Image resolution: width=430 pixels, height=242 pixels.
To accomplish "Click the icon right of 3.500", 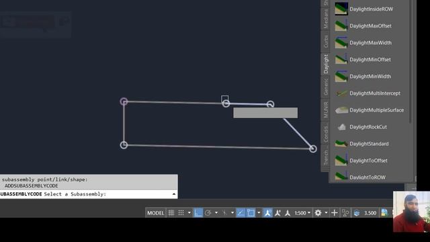I will (x=384, y=213).
